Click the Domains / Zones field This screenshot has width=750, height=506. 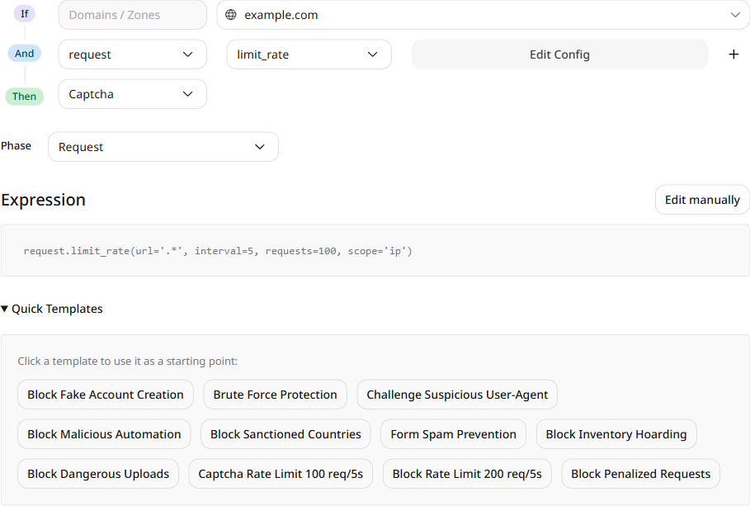point(133,15)
